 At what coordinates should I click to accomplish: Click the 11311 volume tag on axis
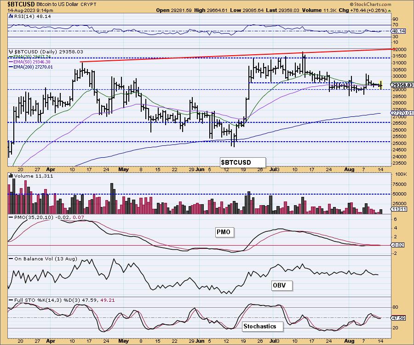(399, 209)
